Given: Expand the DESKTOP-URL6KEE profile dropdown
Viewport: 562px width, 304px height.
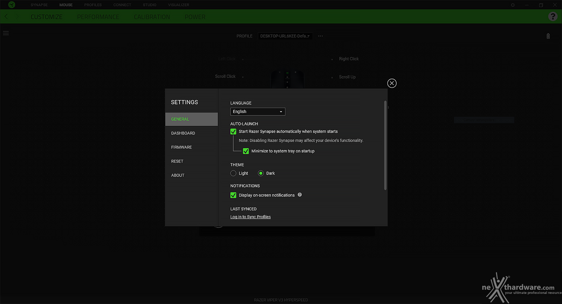Looking at the screenshot, I should [285, 36].
